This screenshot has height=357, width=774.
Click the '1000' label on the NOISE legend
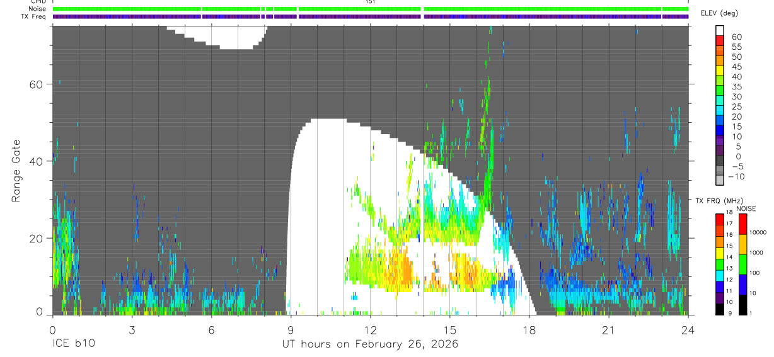[x=756, y=253]
